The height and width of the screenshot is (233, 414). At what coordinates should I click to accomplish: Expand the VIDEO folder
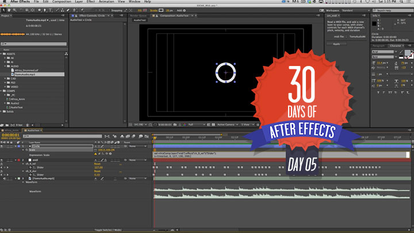coord(5,87)
